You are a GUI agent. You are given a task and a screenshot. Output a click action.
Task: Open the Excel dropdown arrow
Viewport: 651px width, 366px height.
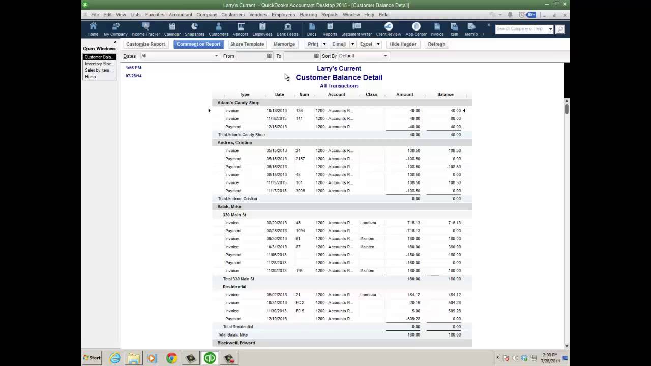click(x=378, y=44)
